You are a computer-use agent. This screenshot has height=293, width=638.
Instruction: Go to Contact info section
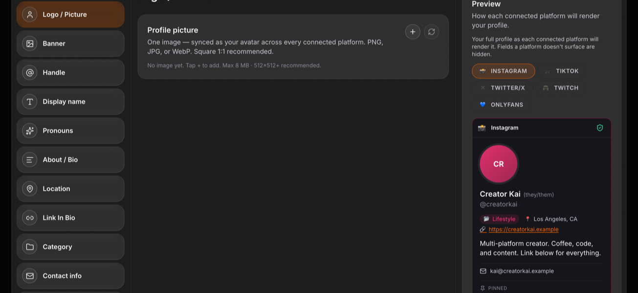coord(70,276)
